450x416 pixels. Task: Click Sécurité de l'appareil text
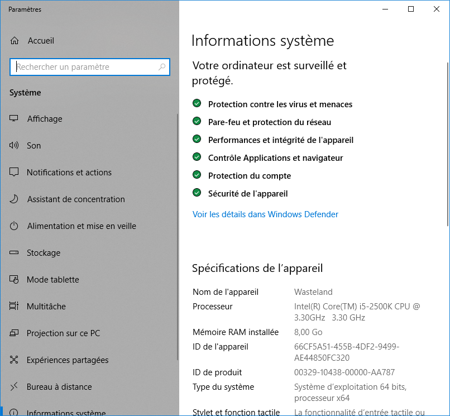coord(248,194)
